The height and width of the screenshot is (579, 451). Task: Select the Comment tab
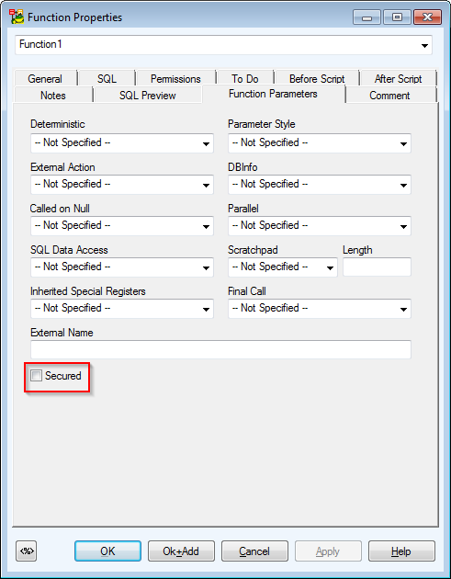[x=389, y=96]
